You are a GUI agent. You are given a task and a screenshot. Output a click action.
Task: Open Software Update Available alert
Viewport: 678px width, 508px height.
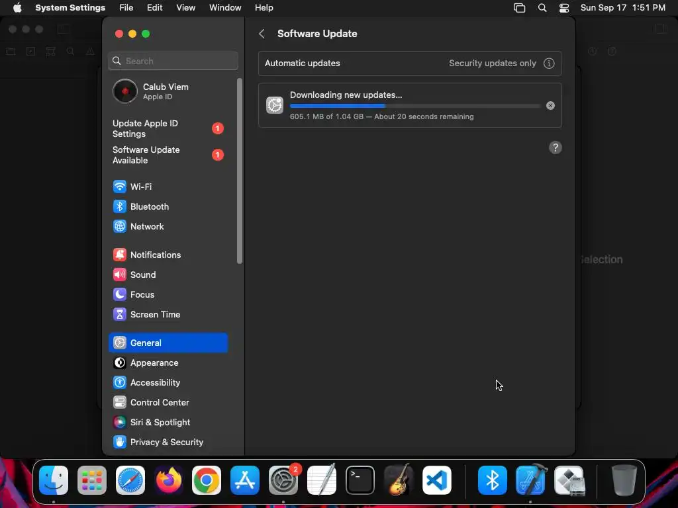[168, 155]
